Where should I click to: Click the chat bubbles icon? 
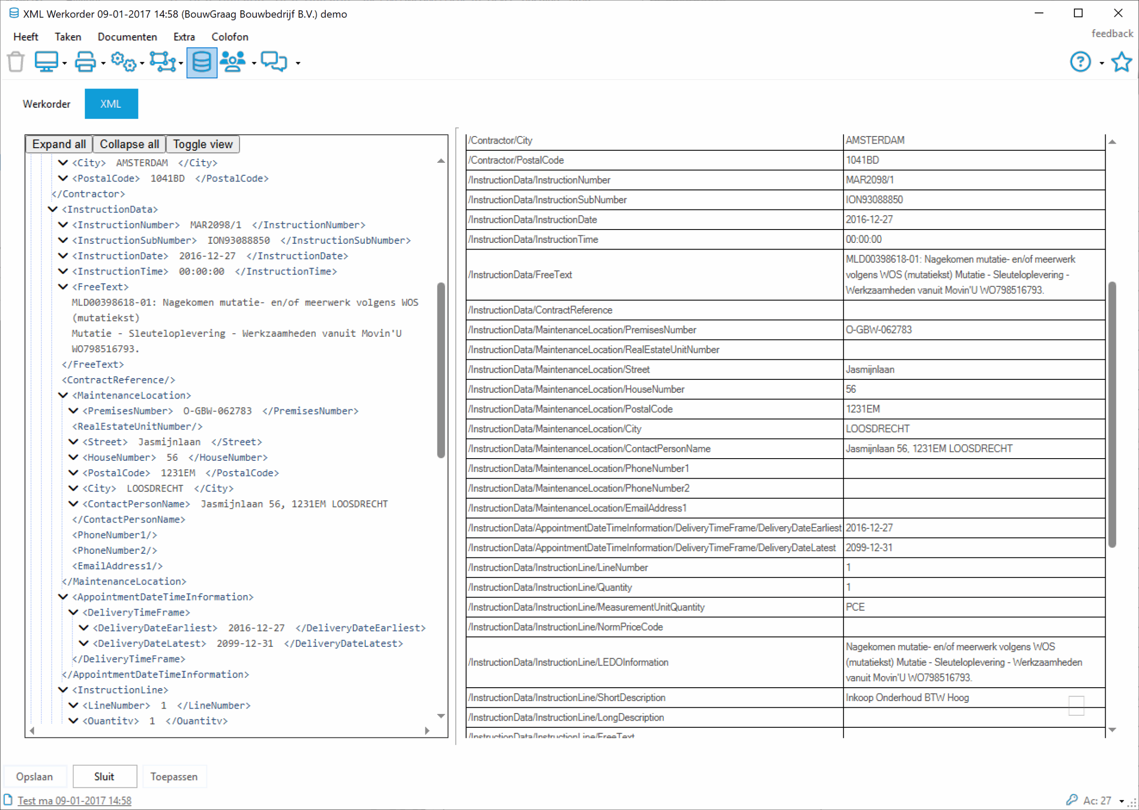[274, 62]
